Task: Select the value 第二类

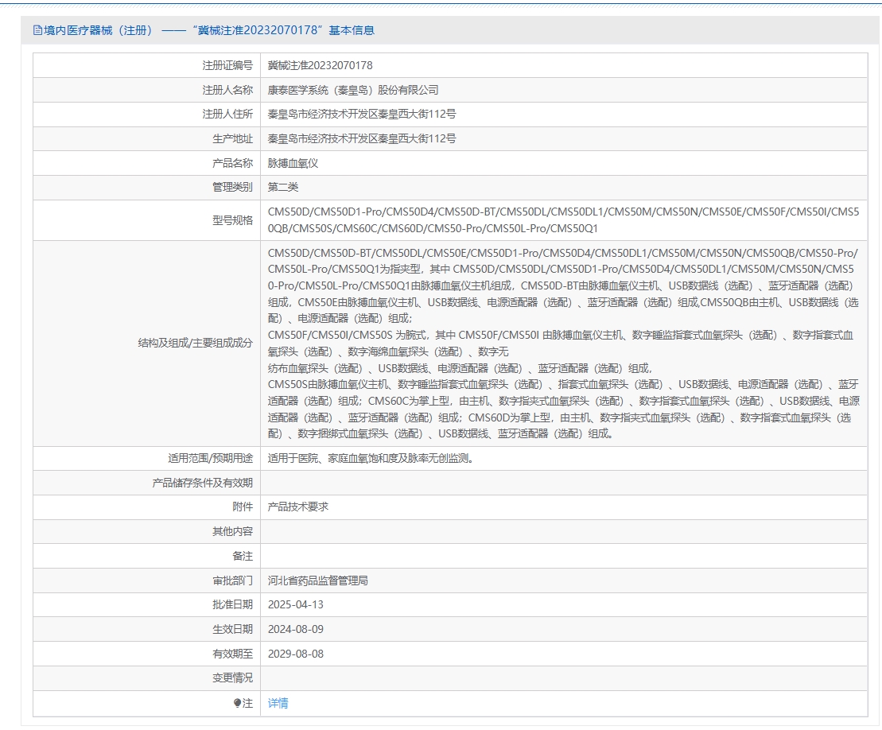Action: (x=283, y=188)
